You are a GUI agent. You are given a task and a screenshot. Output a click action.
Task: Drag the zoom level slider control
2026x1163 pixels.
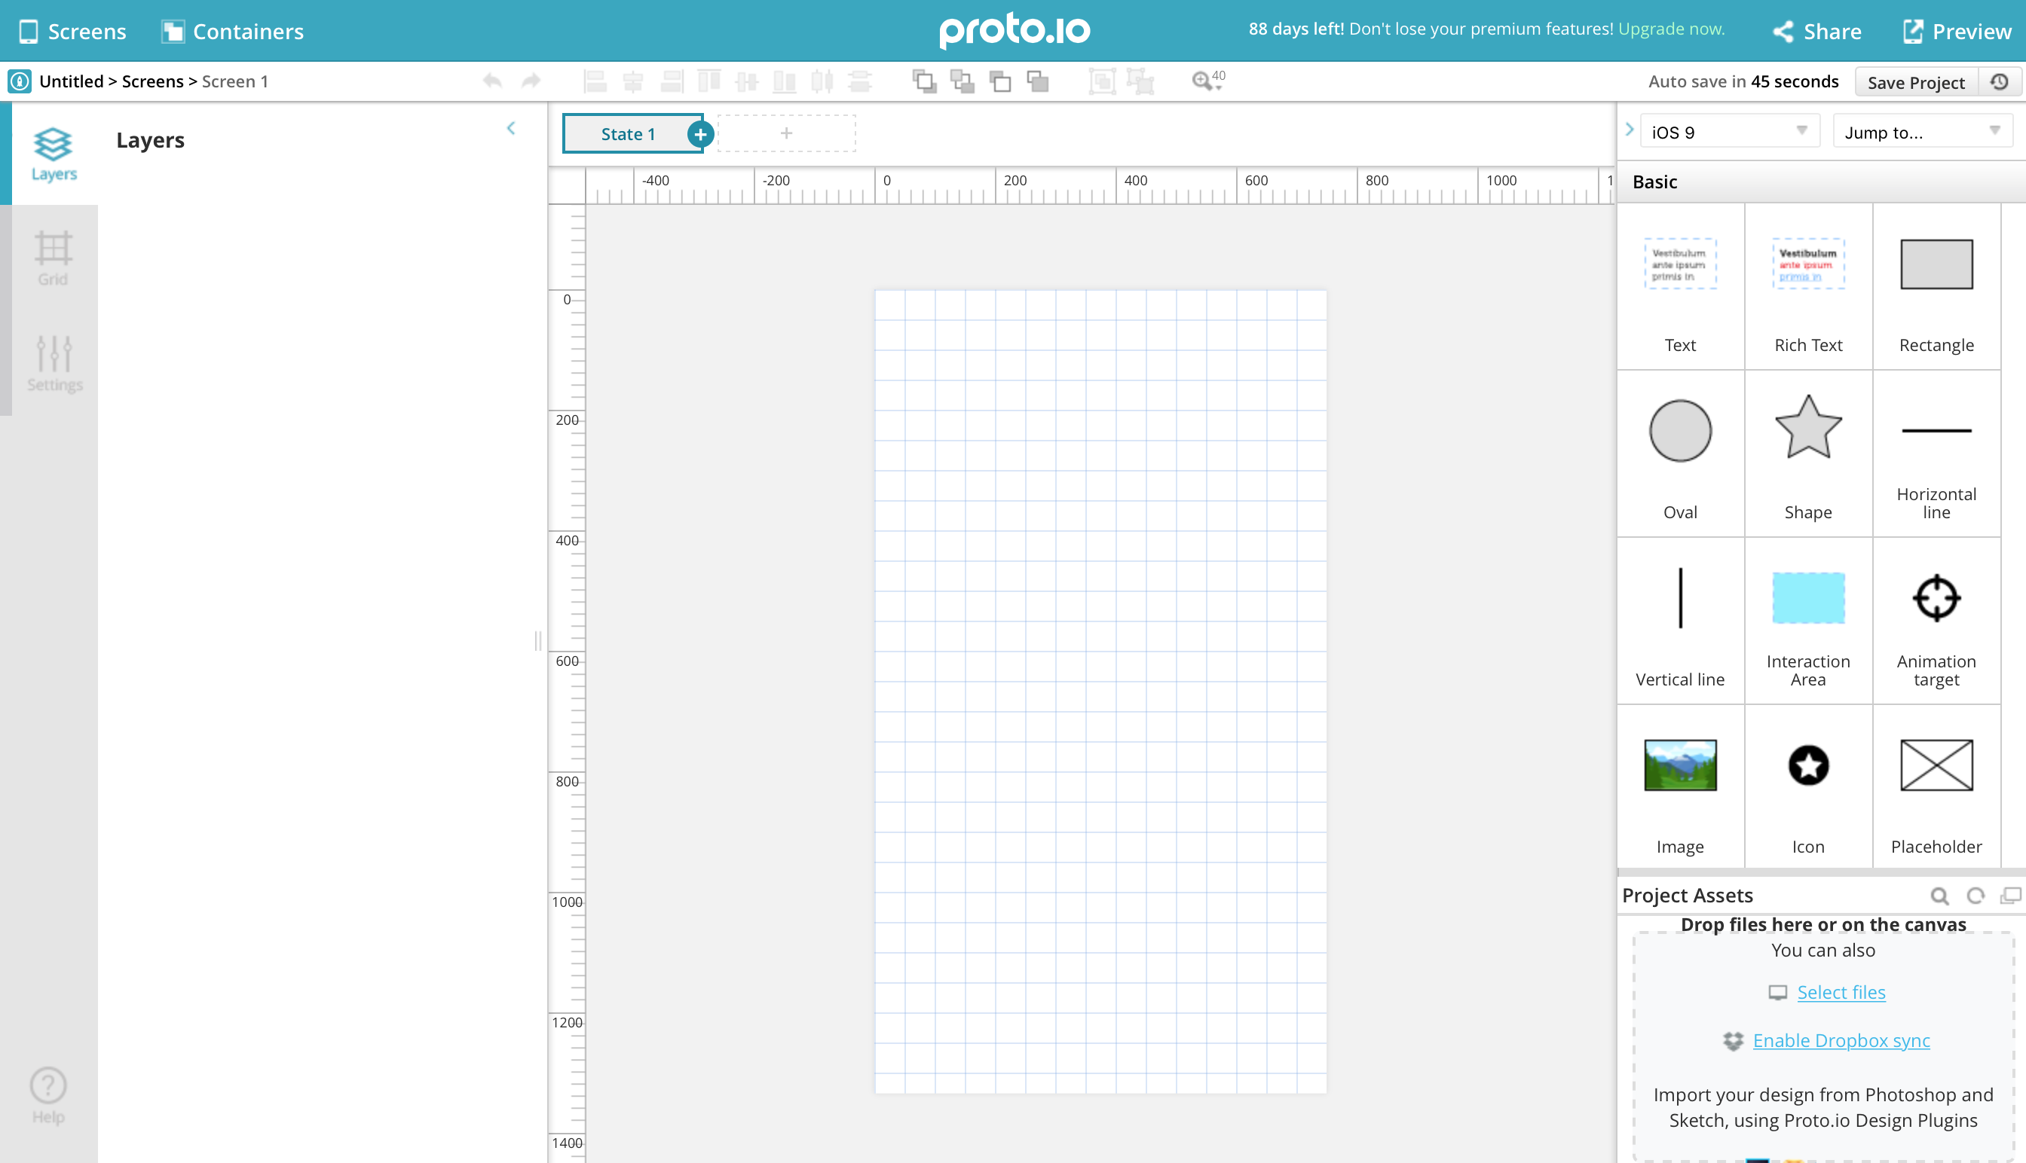1207,81
